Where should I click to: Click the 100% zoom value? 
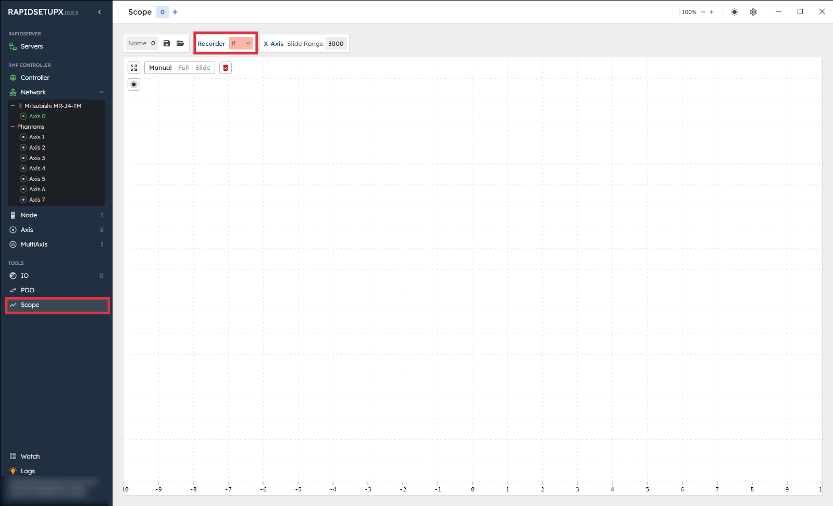(689, 12)
